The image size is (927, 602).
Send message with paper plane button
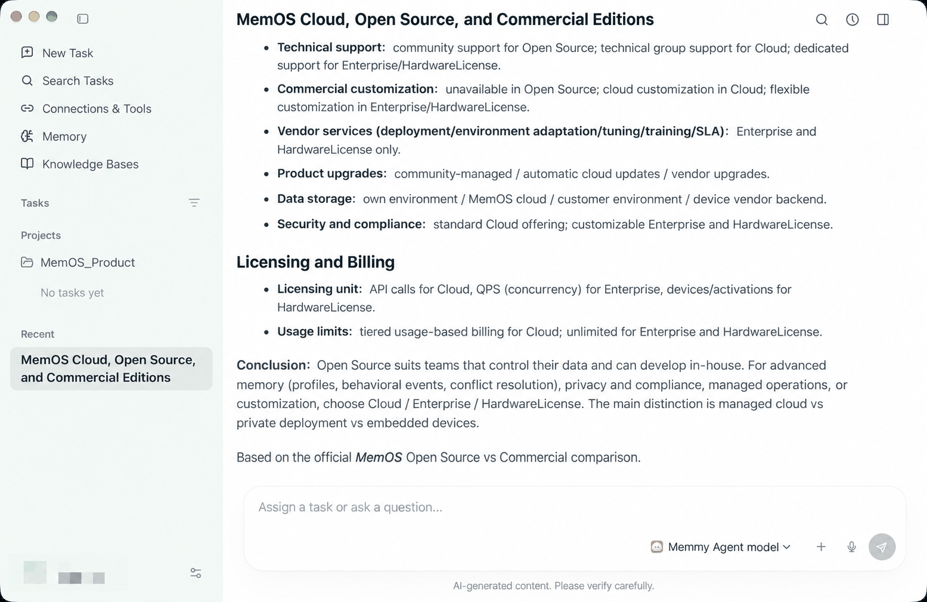(x=882, y=547)
